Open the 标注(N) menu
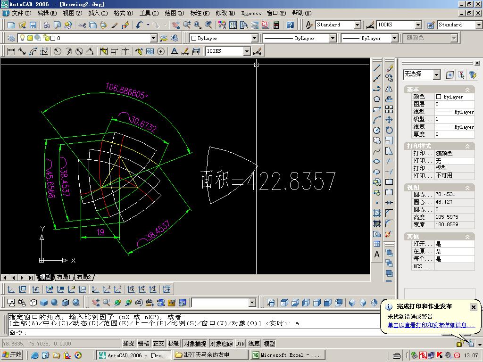The width and height of the screenshot is (483, 362). click(200, 13)
